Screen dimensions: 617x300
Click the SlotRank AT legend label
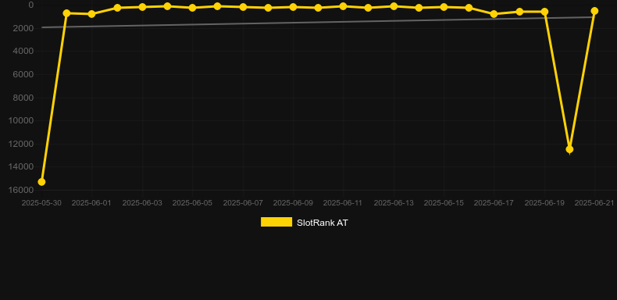click(323, 223)
